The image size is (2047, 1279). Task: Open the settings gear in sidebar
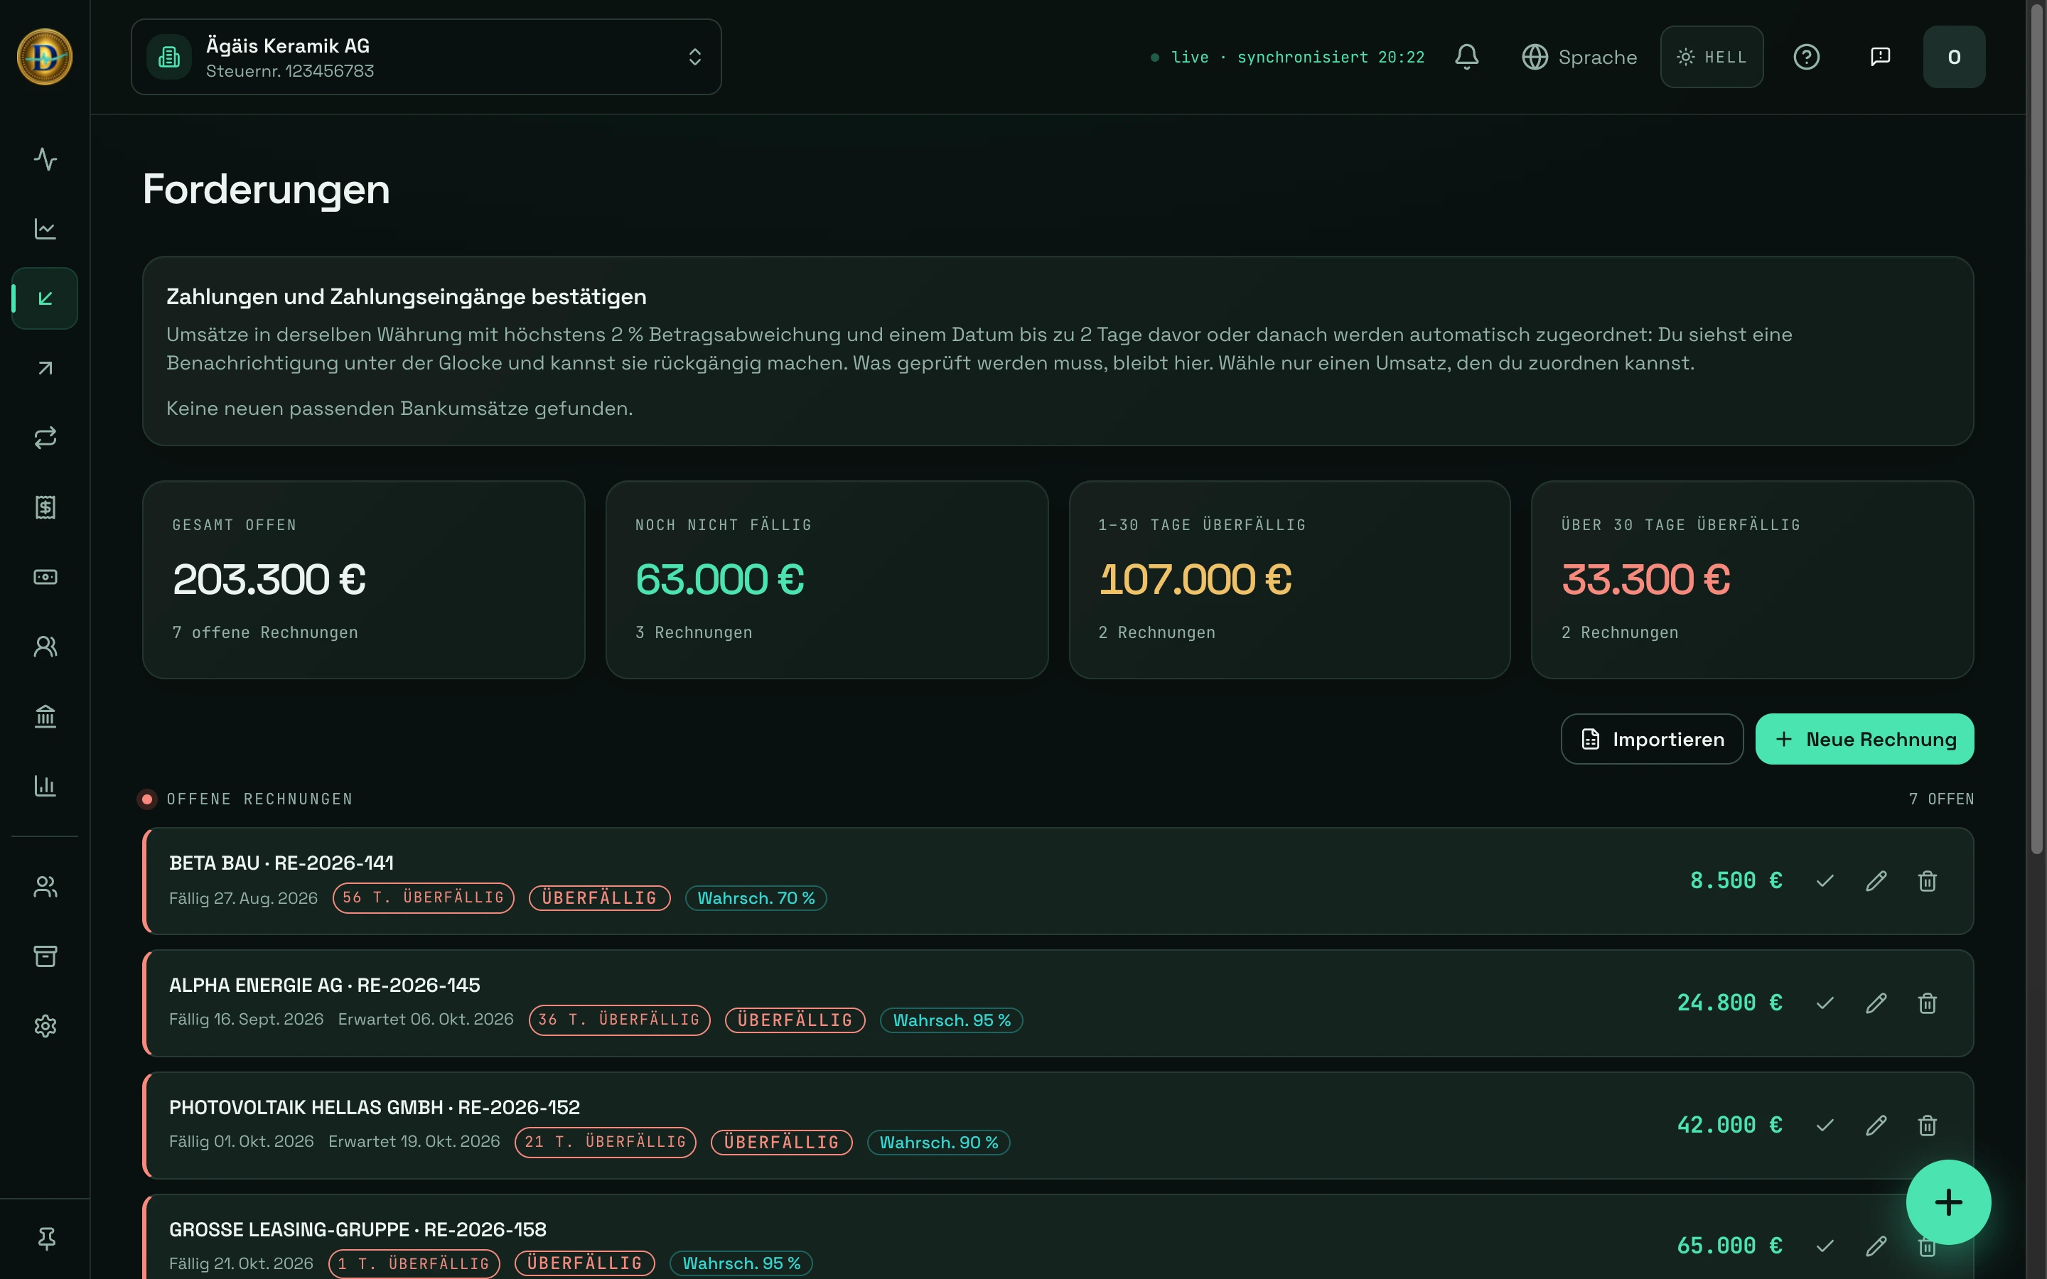pyautogui.click(x=45, y=1026)
